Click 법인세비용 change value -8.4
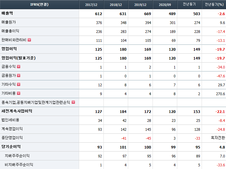Image resolution: width=226 pixels, height=169 pixels. [x=222, y=121]
